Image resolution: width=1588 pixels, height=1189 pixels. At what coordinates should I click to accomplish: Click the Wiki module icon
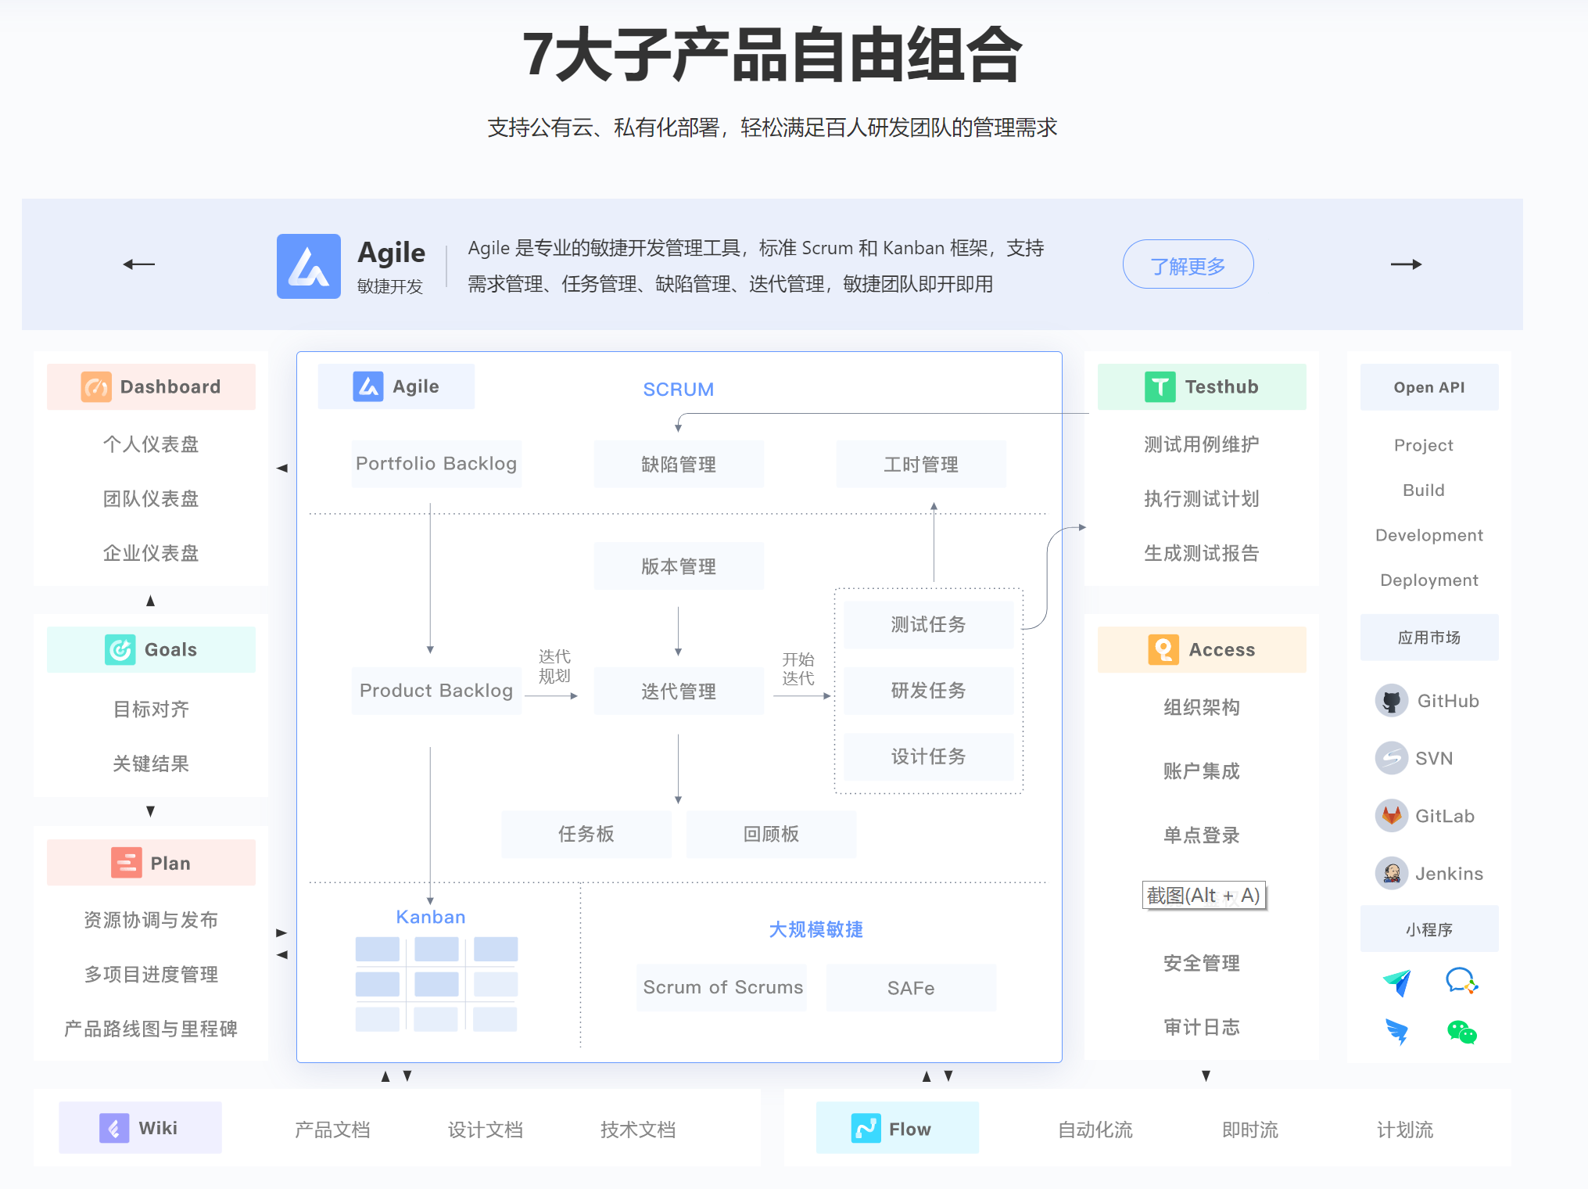(x=114, y=1127)
